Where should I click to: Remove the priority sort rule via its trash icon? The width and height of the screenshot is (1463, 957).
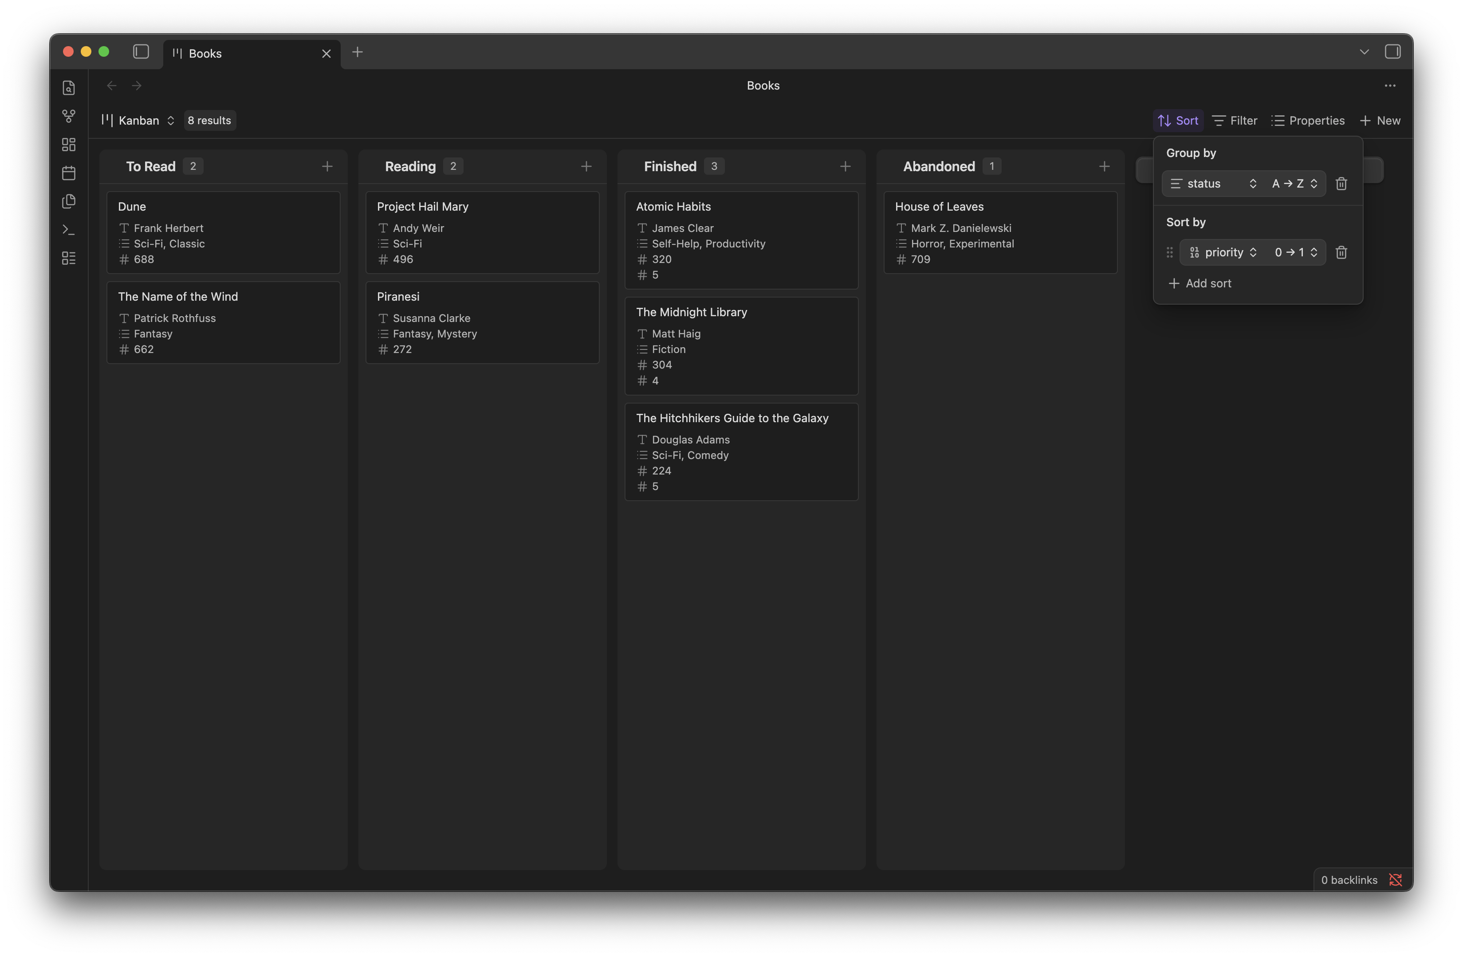pos(1341,252)
